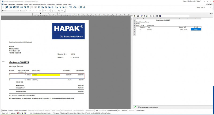Click the Lohn button in bottom bar
The height and width of the screenshot is (115, 214).
pos(20,110)
